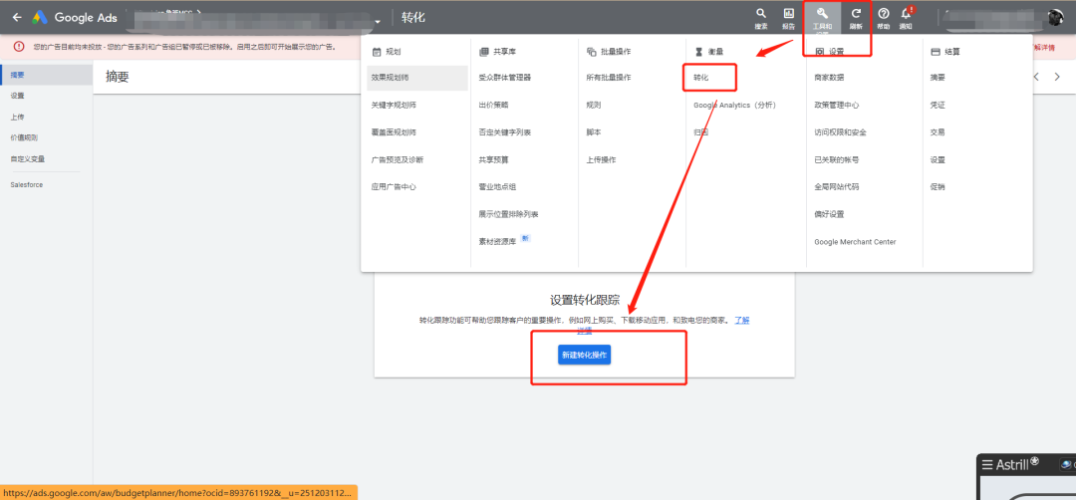Open search via the magnifier icon
This screenshot has height=500, width=1076.
coord(761,14)
